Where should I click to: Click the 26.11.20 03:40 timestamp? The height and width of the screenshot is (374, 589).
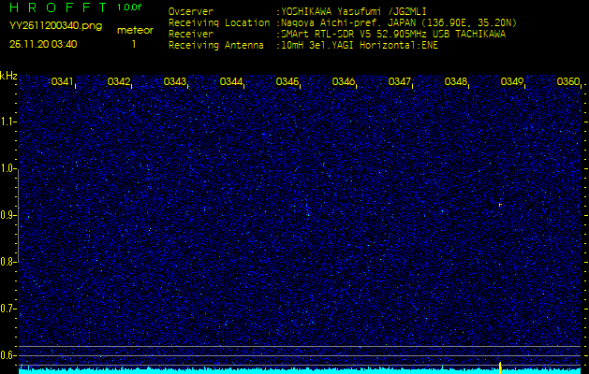coord(43,44)
